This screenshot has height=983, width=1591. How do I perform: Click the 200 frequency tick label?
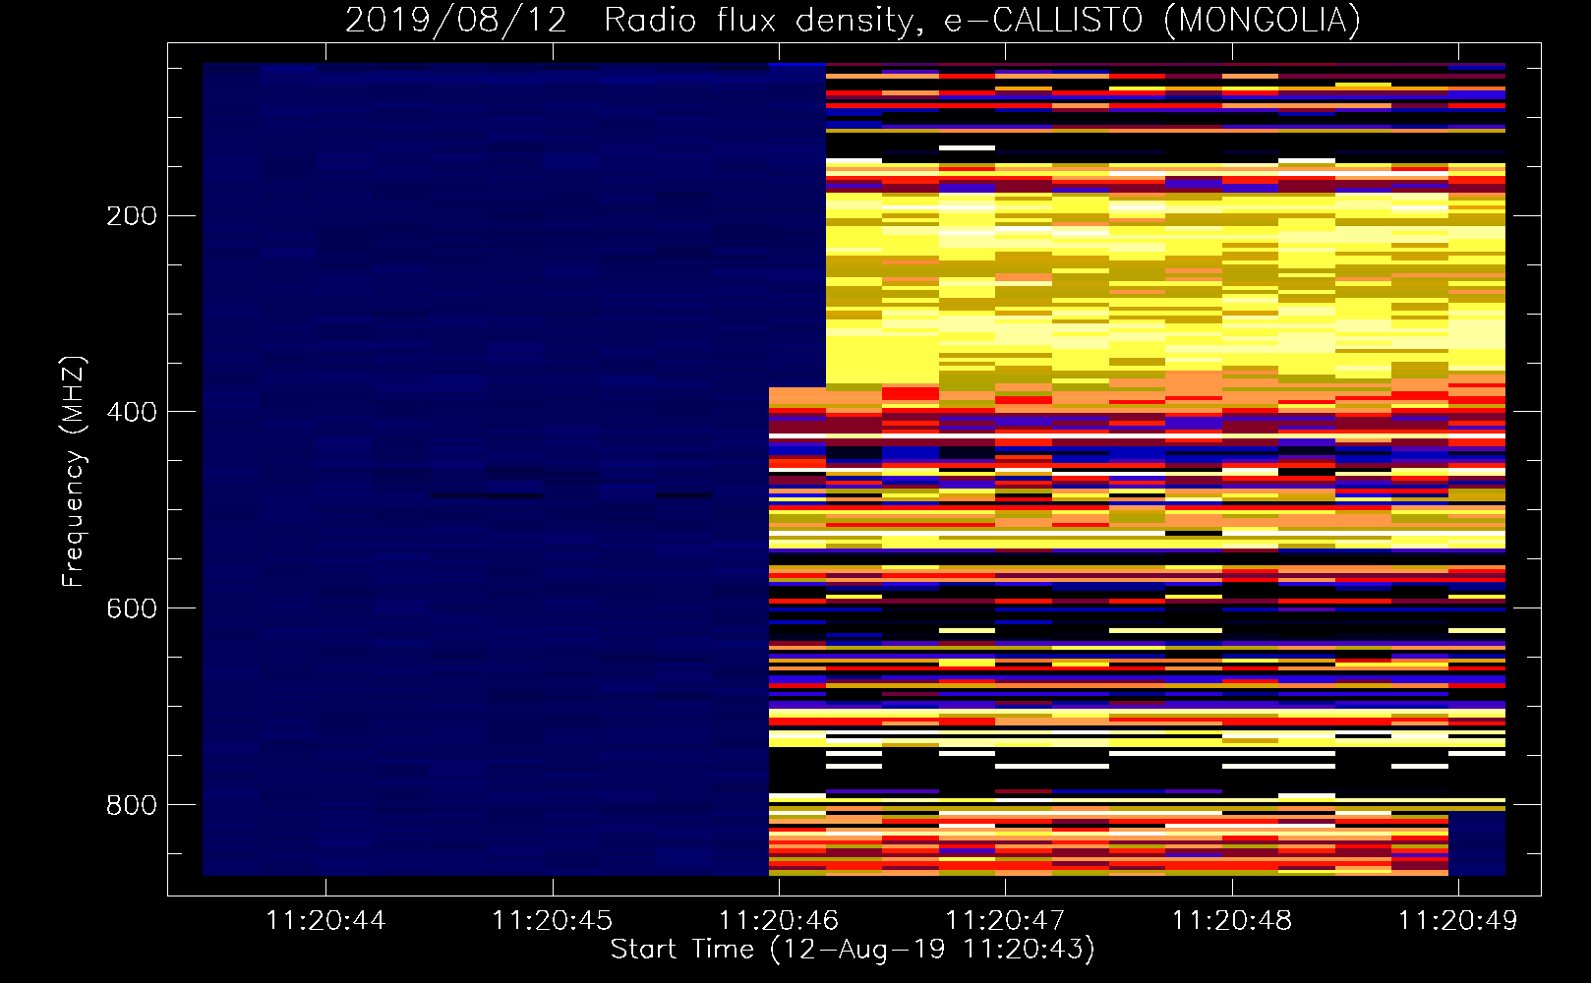(132, 215)
